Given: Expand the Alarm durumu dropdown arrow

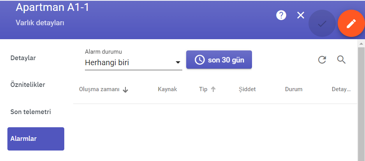Looking at the screenshot, I should [x=178, y=62].
